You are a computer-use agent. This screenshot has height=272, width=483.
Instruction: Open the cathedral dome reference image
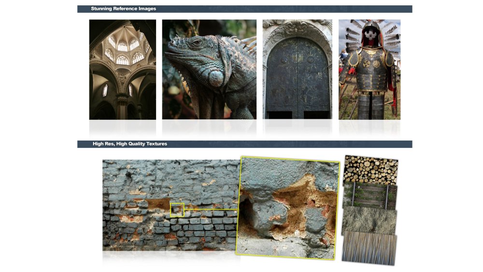123,70
